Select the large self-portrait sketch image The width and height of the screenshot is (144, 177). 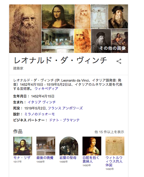[25, 29]
